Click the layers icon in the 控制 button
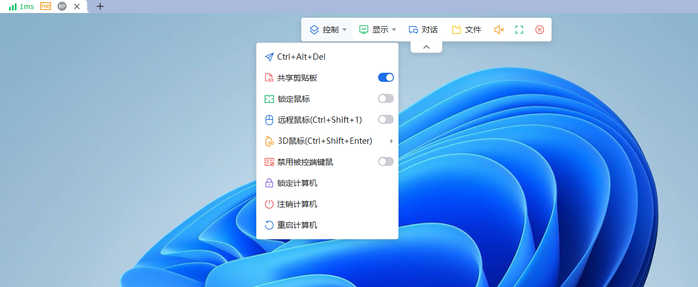698x287 pixels. [314, 30]
